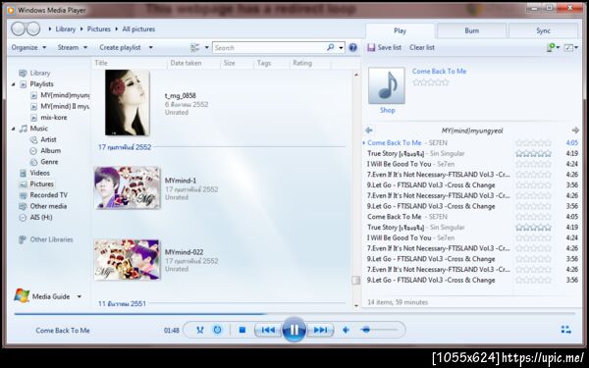Skip to next track
Image resolution: width=589 pixels, height=368 pixels.
(x=320, y=330)
